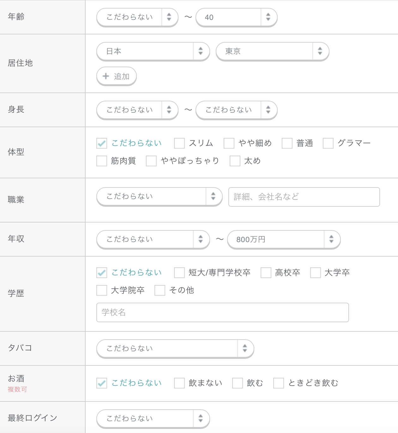Image resolution: width=398 pixels, height=433 pixels.
Task: Open the 日本 country dropdown
Action: click(153, 51)
